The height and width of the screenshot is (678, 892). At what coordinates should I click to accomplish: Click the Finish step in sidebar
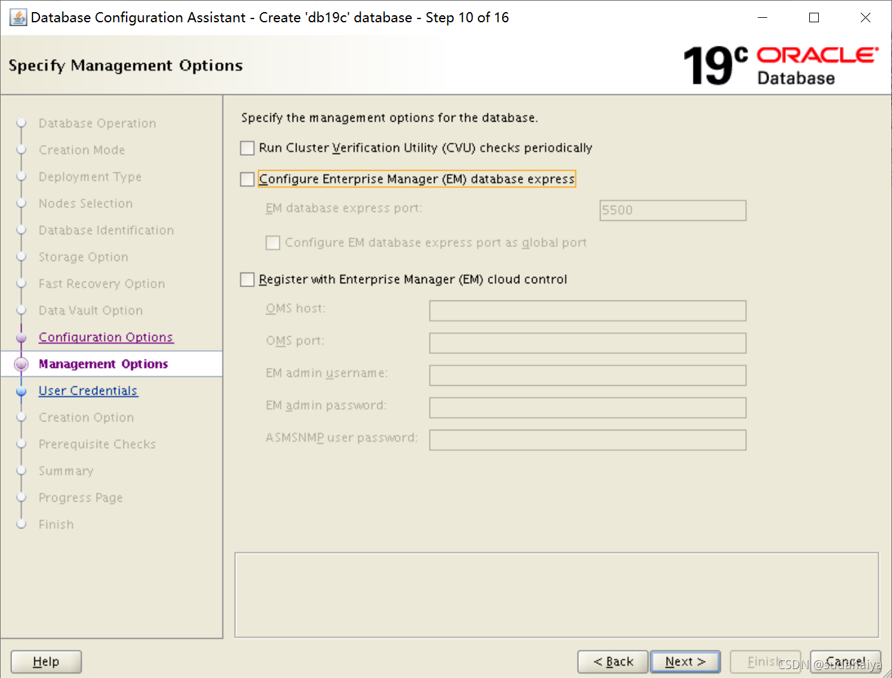56,525
